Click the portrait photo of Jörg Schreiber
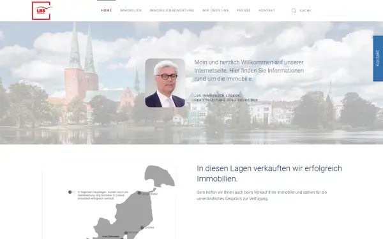Viewport: 383px width, 239px height. coord(165,83)
